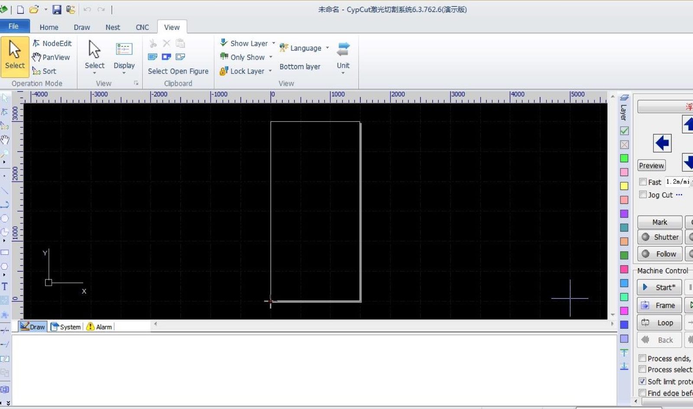Toggle Find edge before checkbox

(x=643, y=393)
